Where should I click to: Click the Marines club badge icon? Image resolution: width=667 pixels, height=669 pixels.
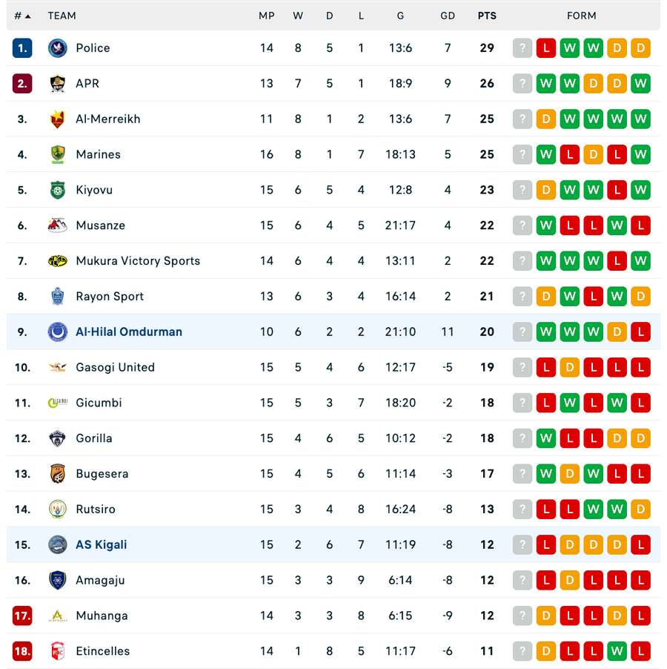pos(57,154)
